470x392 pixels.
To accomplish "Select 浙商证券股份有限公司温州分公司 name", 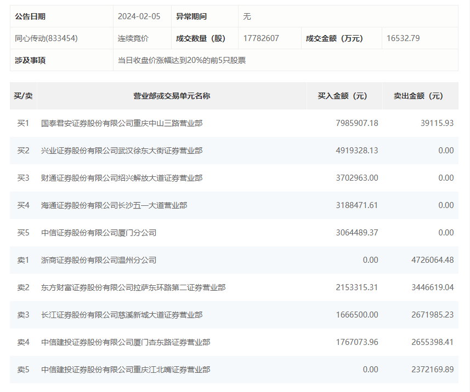I will tap(99, 260).
